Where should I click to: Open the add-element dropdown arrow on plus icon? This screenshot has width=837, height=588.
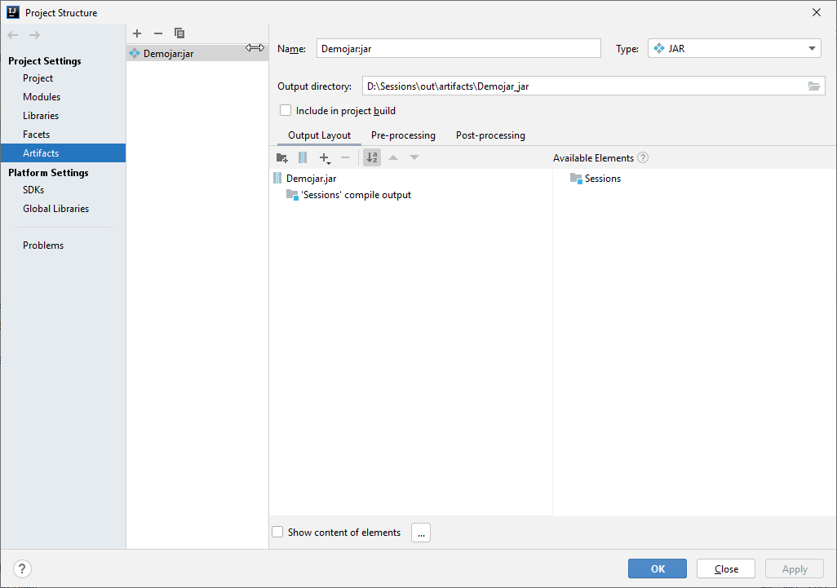(x=330, y=161)
